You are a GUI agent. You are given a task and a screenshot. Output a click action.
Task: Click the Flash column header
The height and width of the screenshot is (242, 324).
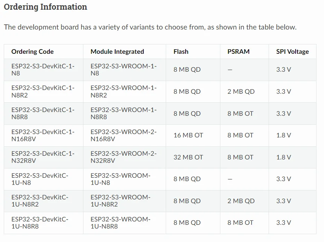coord(181,52)
